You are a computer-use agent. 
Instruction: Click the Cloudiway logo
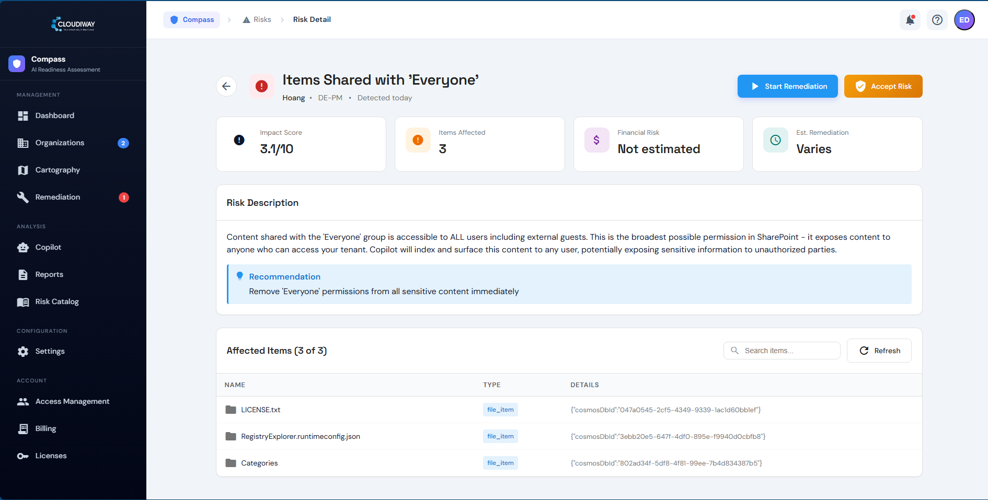tap(73, 24)
